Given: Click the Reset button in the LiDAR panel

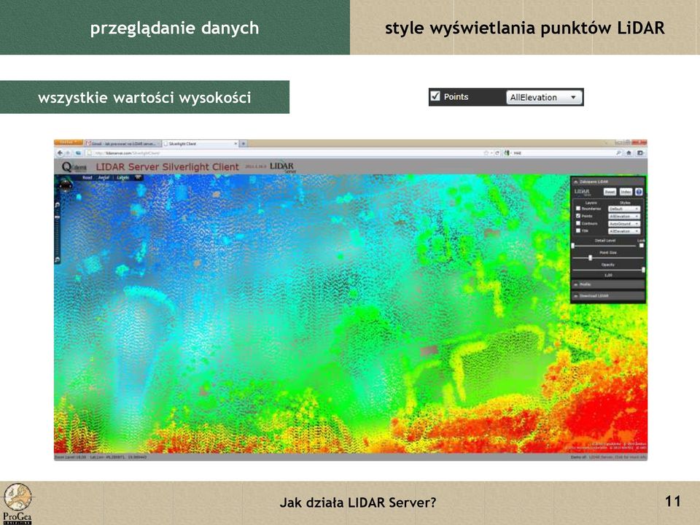Looking at the screenshot, I should [610, 192].
